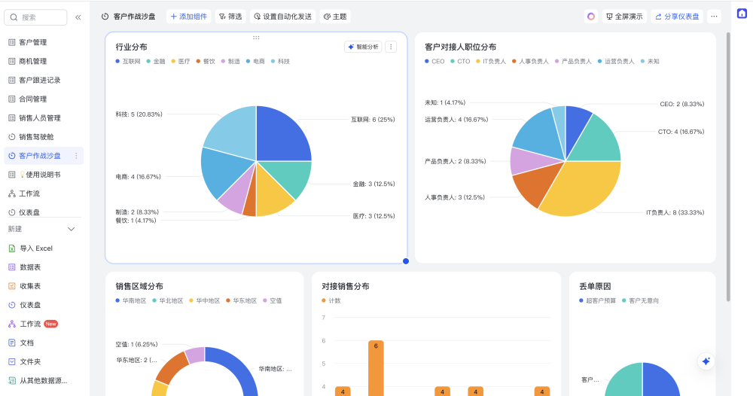753x396 pixels.
Task: Toggle 超客户预算 legend in 丢单原因
Action: coord(598,300)
